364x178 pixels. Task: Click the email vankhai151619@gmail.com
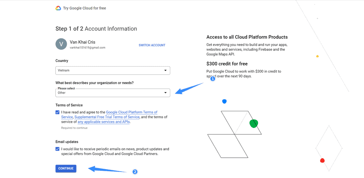87,48
